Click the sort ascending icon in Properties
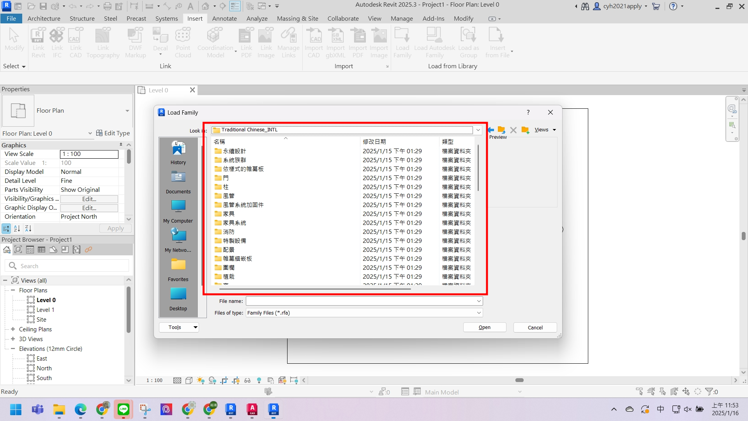This screenshot has width=748, height=421. 17,228
